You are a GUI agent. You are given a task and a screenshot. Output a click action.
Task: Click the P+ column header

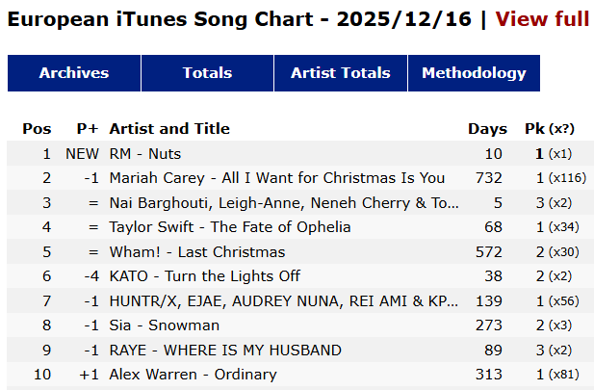click(x=88, y=128)
